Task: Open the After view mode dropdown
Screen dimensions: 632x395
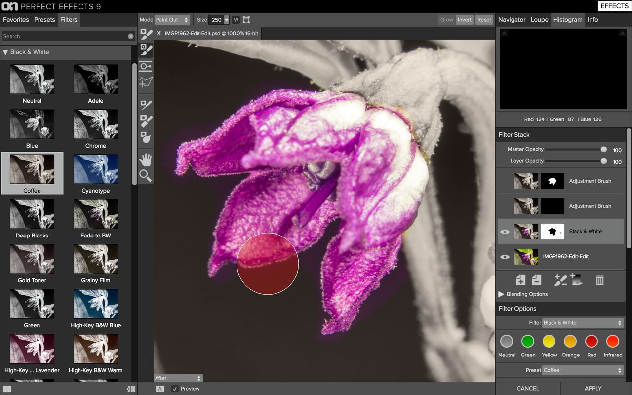Action: (178, 378)
